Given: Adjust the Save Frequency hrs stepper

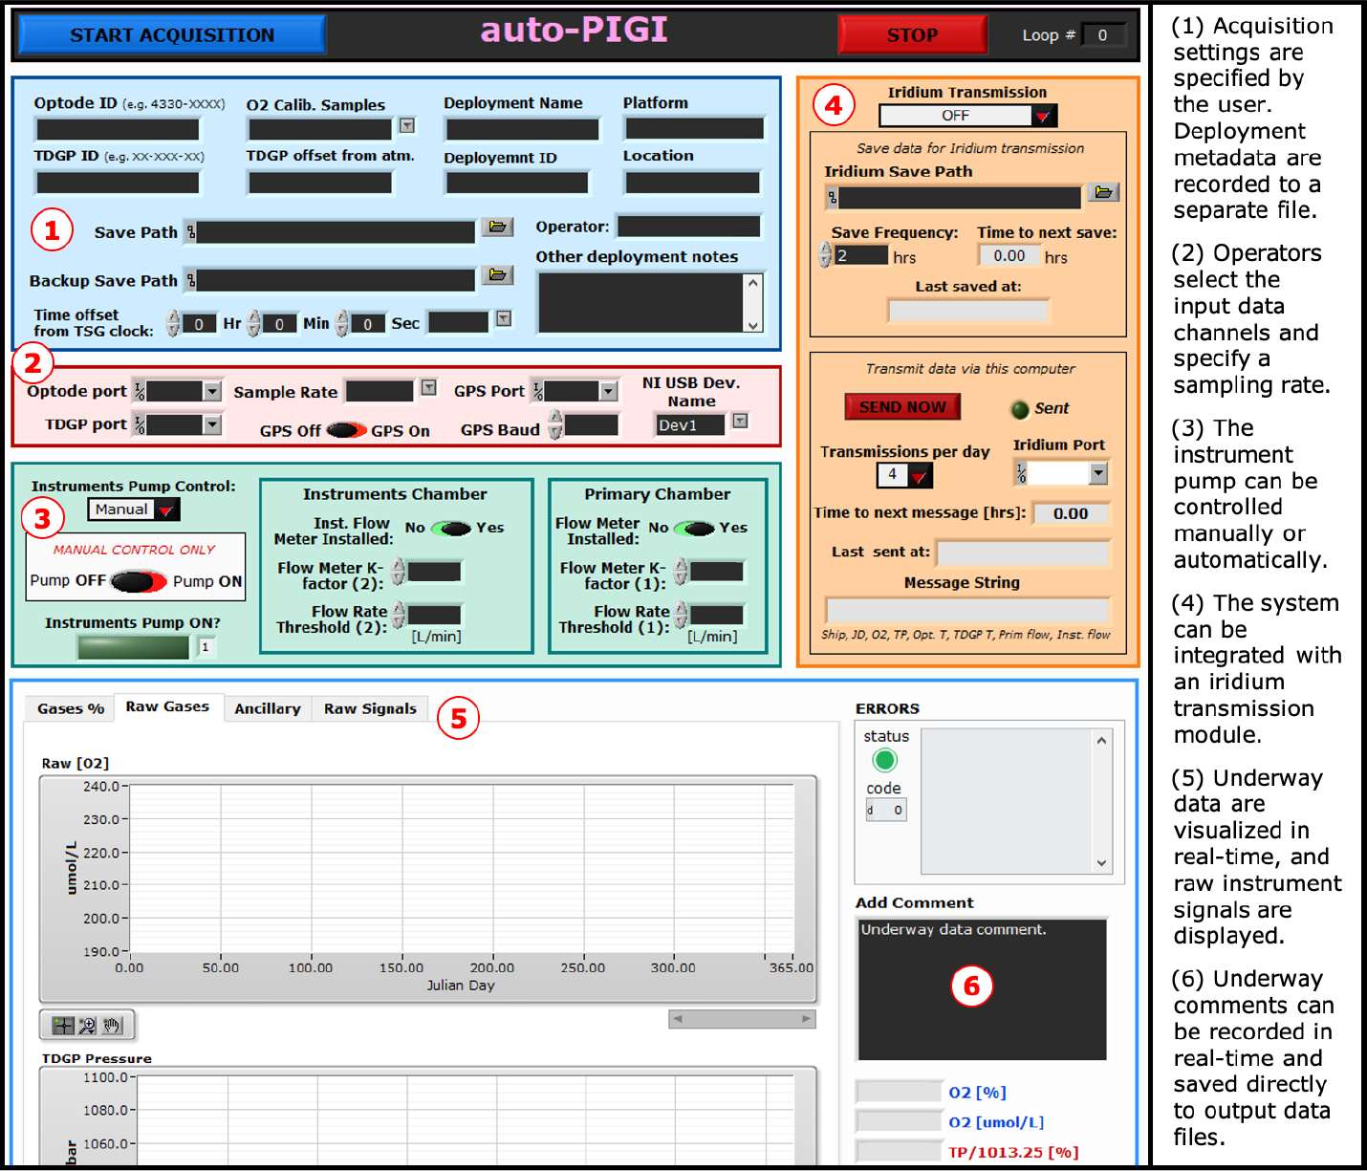Looking at the screenshot, I should click(x=826, y=255).
